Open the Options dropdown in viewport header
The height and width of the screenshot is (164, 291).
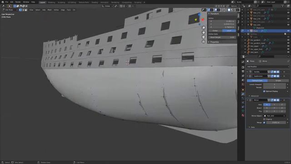[235, 6]
